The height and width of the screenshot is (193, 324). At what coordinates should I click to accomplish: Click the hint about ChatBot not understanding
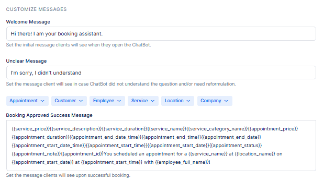(x=121, y=84)
